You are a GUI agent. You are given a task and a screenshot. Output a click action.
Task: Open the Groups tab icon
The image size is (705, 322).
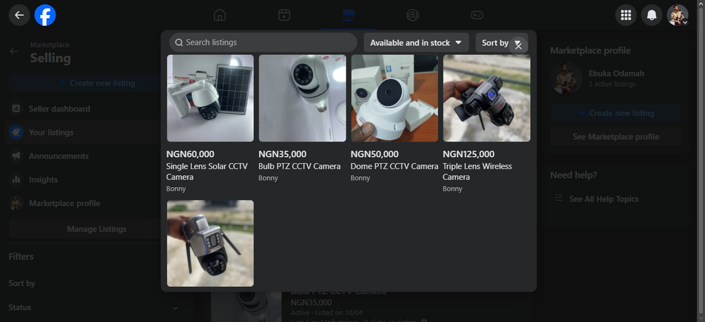(412, 15)
